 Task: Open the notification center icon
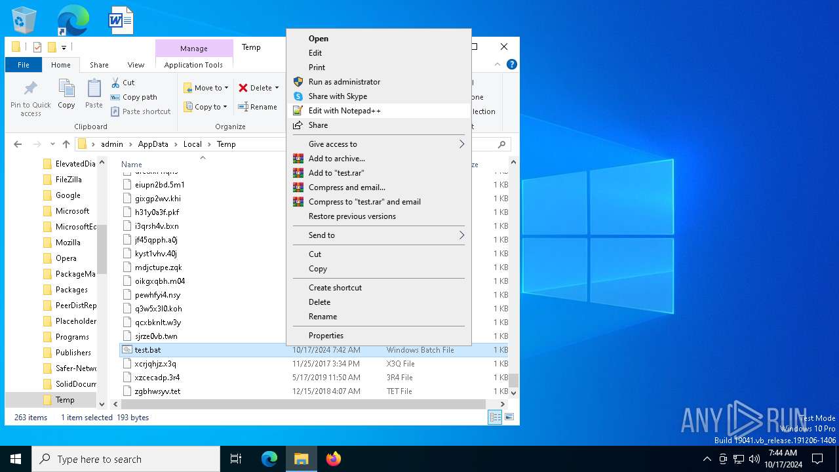pyautogui.click(x=817, y=459)
